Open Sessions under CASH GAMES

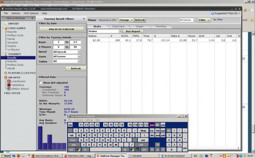coord(12,42)
